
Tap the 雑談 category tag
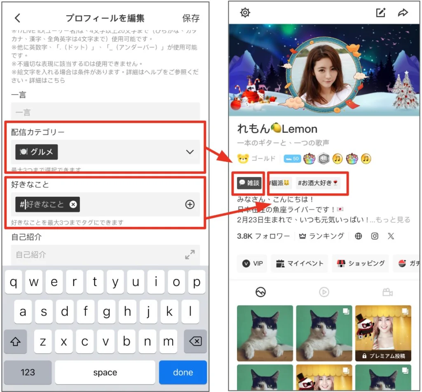click(x=249, y=183)
